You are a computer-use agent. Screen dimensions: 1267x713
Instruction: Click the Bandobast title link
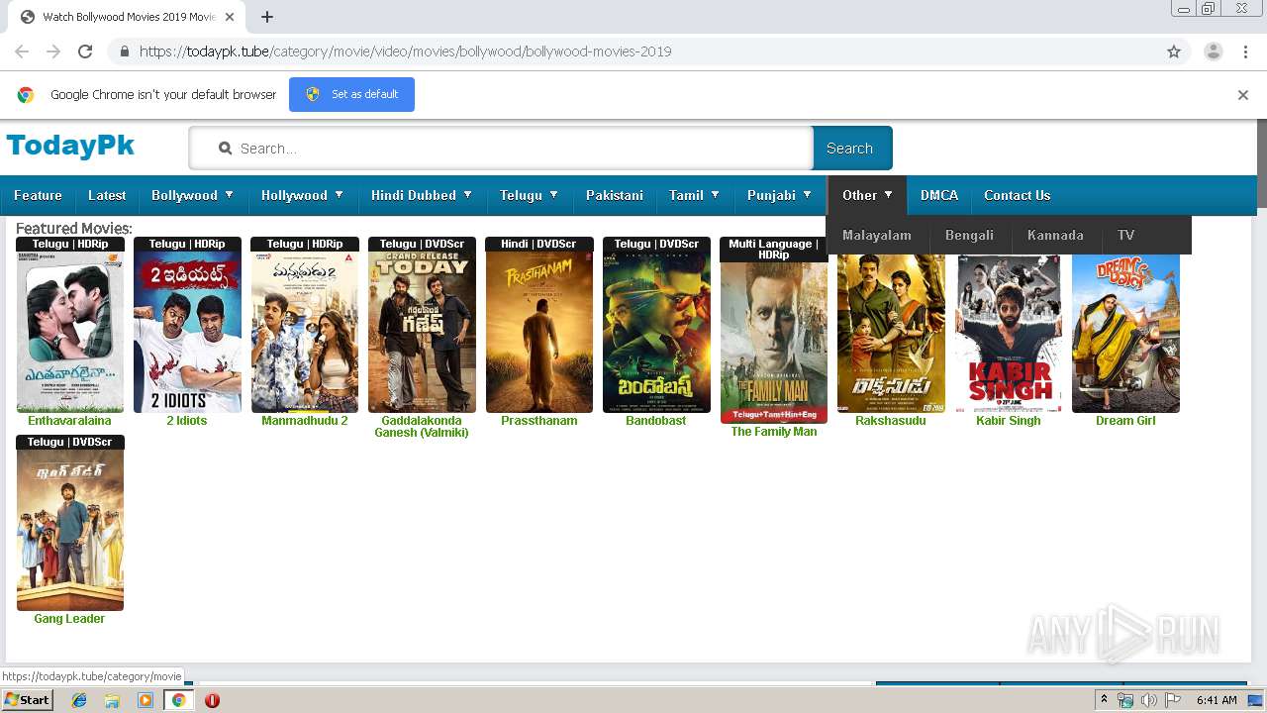click(x=655, y=421)
